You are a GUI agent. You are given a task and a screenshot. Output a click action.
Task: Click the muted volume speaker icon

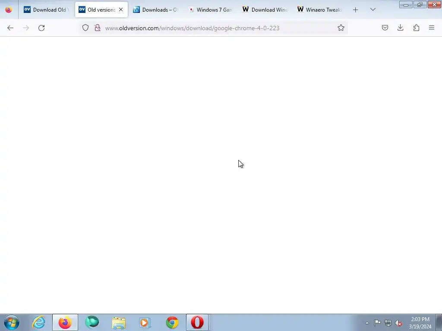(x=398, y=323)
